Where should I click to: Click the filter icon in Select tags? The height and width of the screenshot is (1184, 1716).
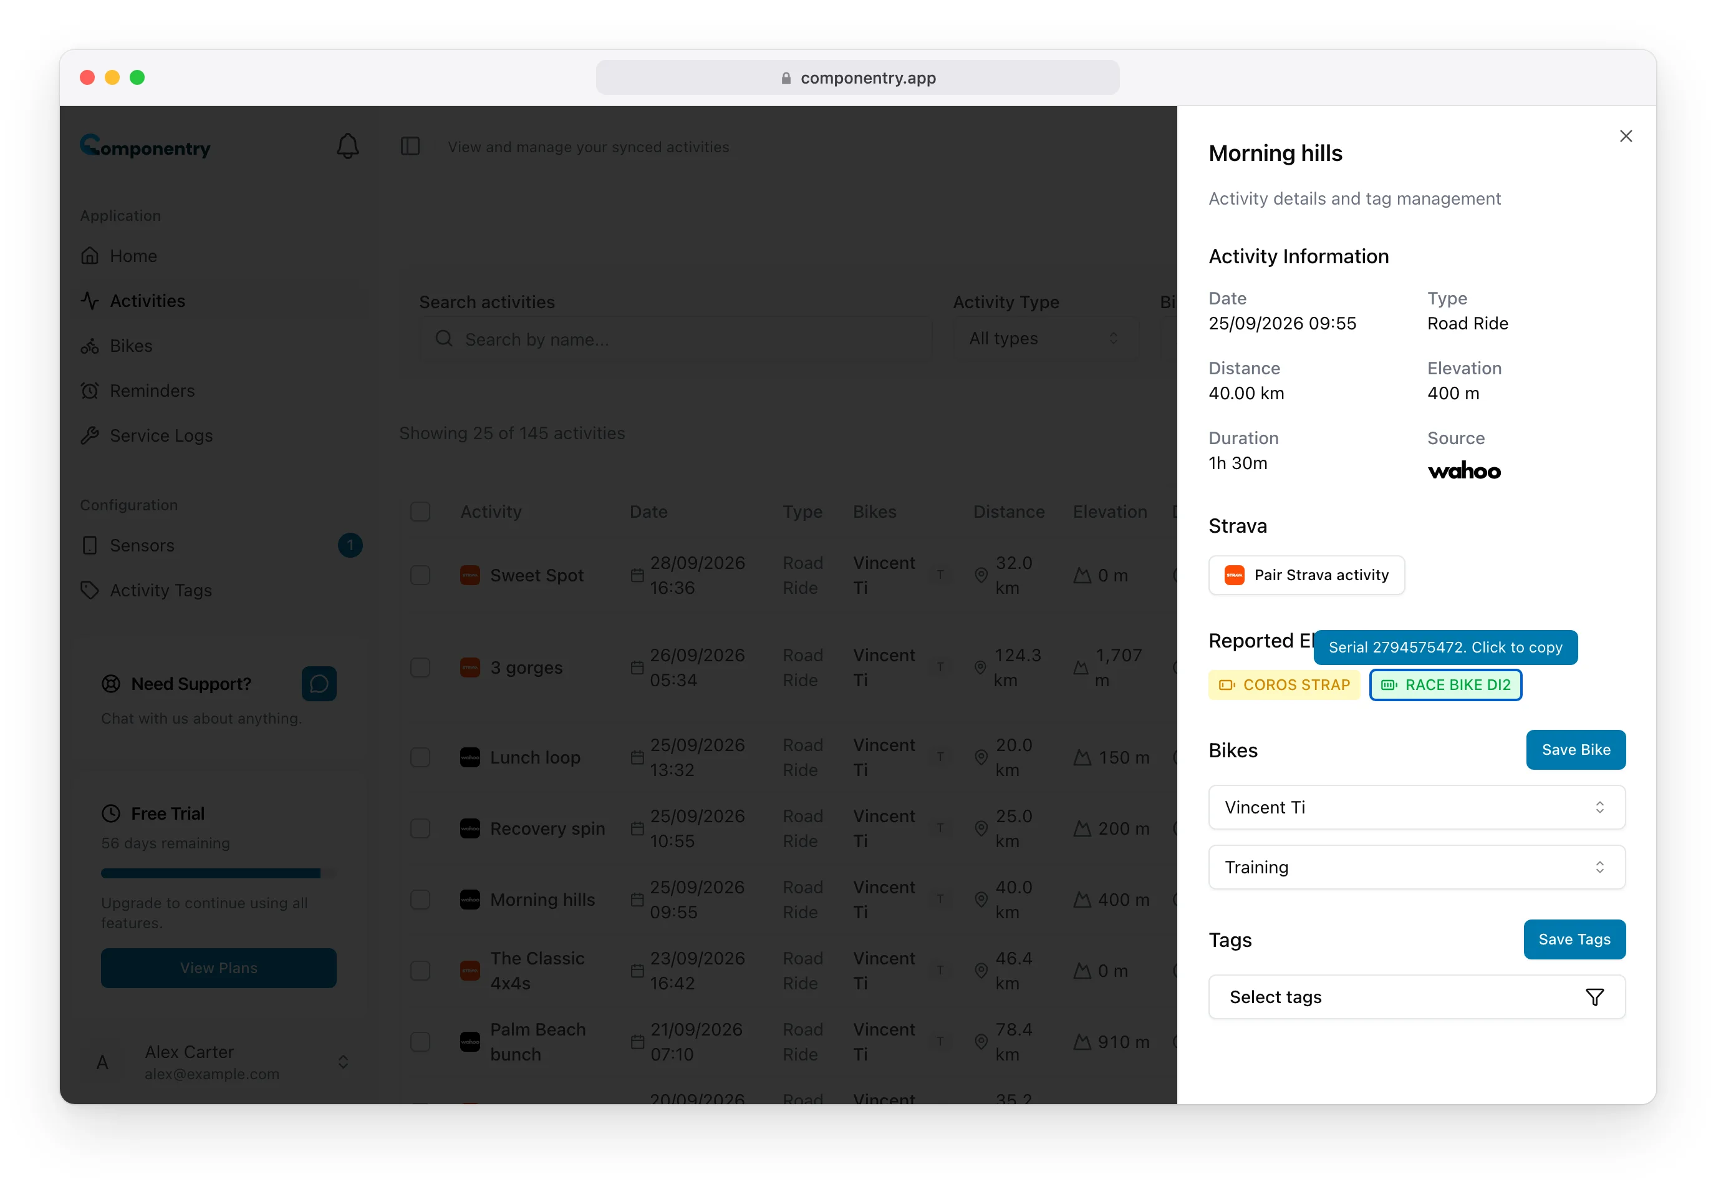pos(1594,997)
